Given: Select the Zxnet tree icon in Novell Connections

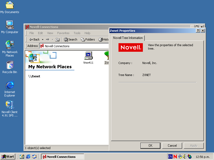Looking at the screenshot, I should coord(106,58).
